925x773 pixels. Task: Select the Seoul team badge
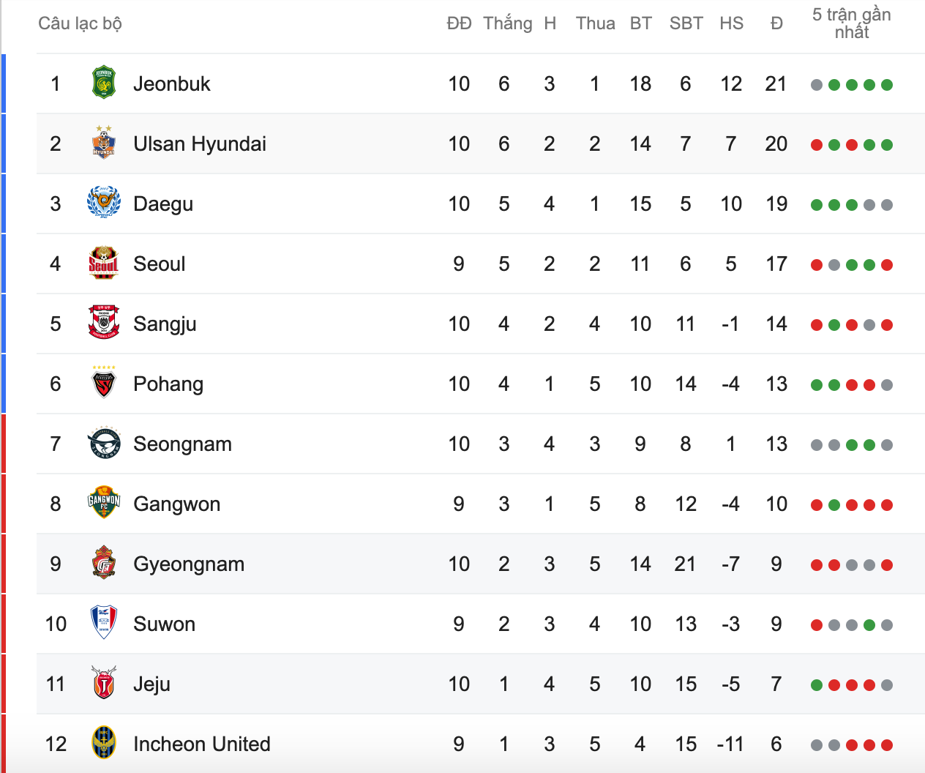tap(104, 263)
